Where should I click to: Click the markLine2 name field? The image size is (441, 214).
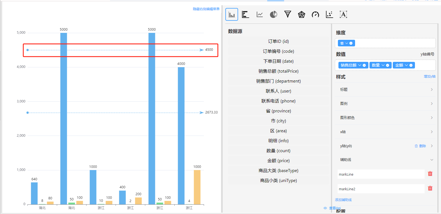coord(381,189)
